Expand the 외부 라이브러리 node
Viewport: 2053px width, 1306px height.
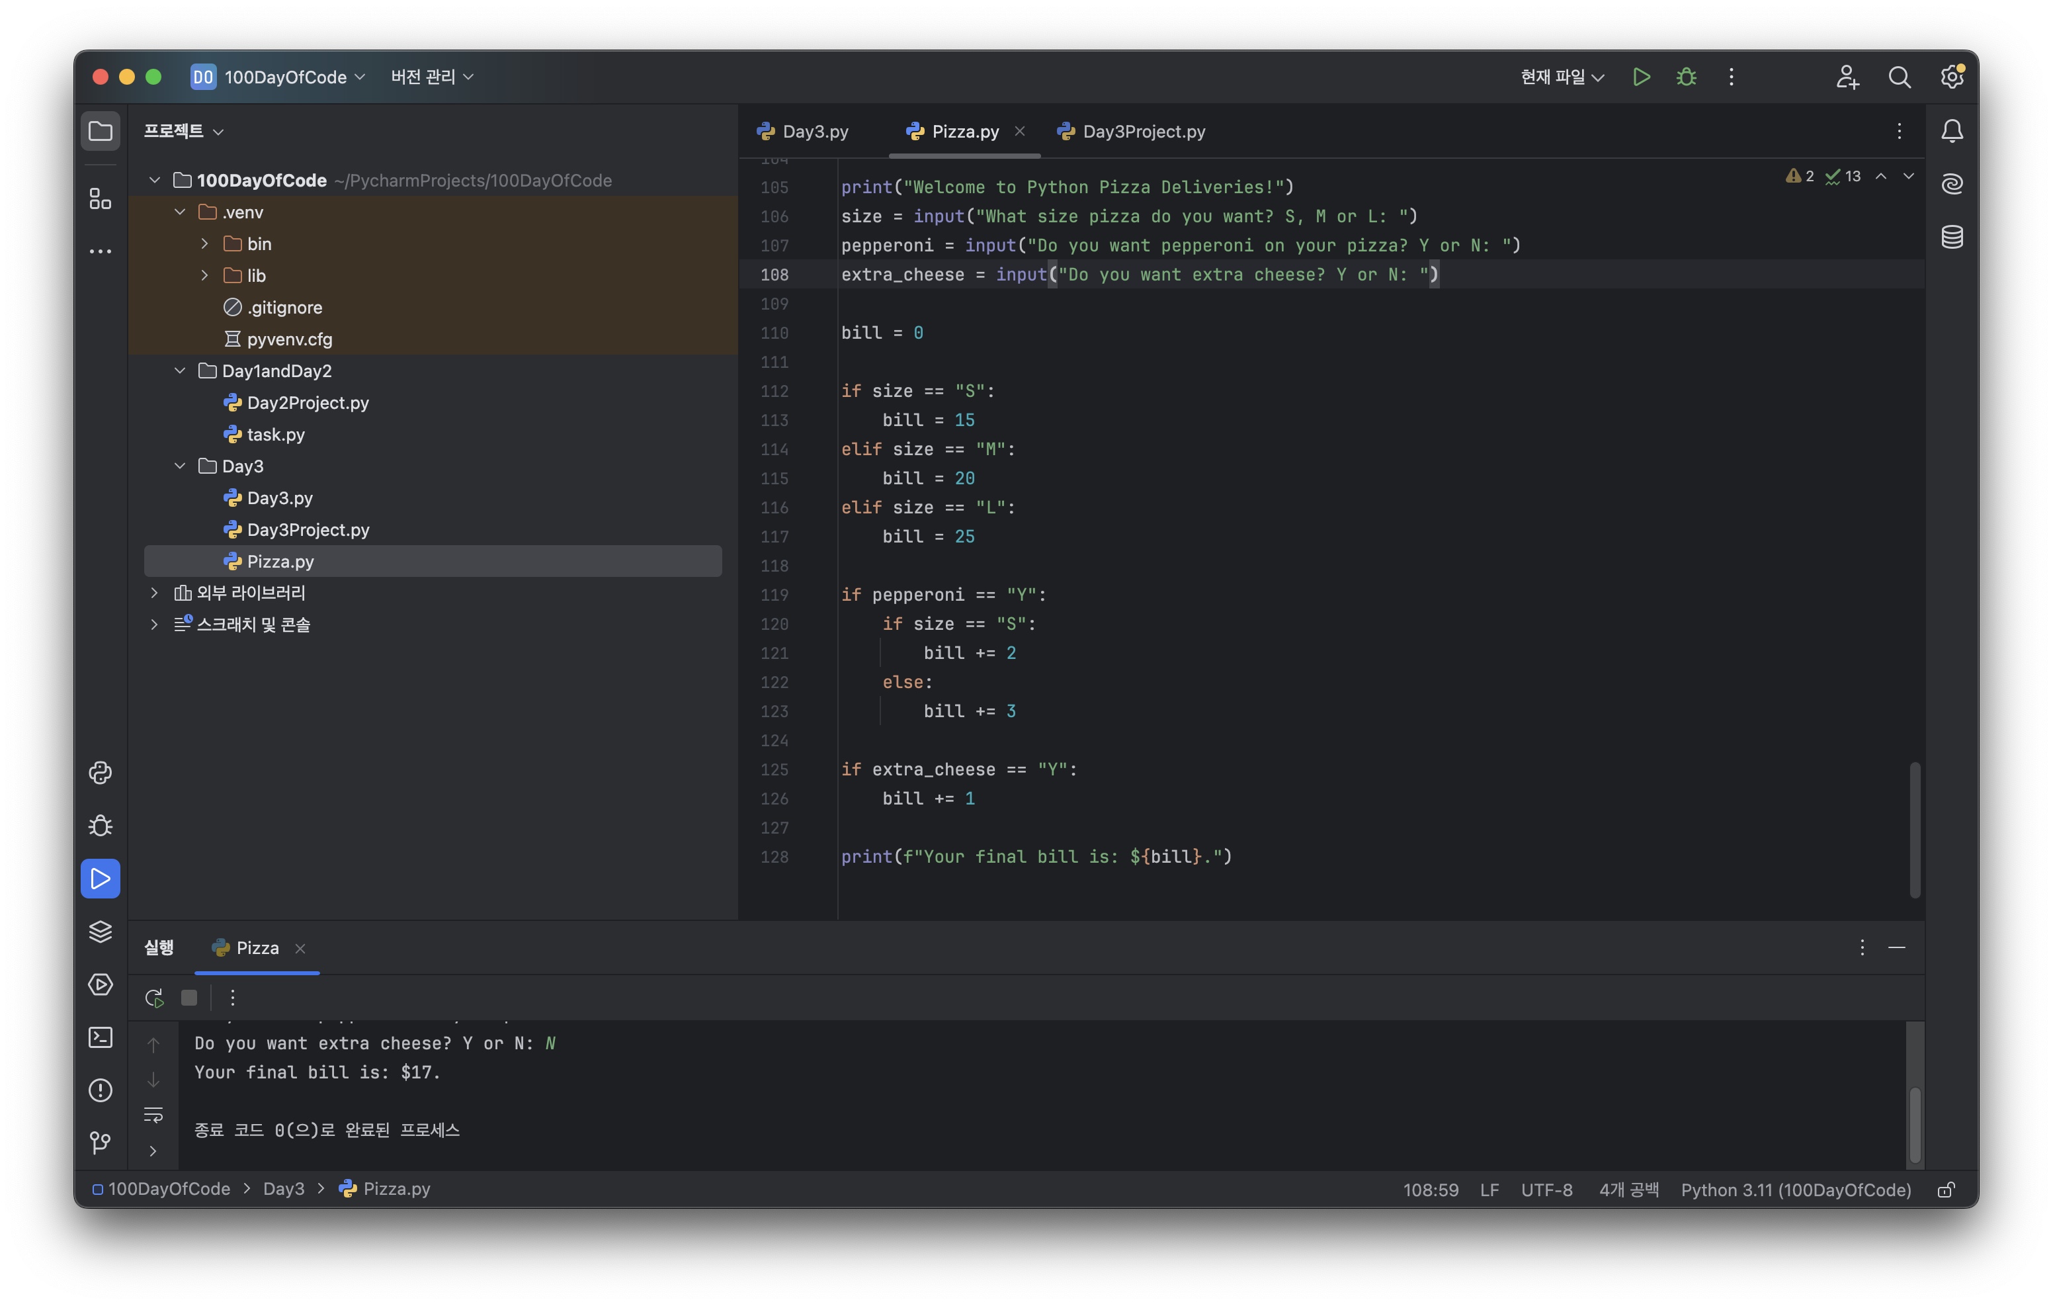point(154,592)
